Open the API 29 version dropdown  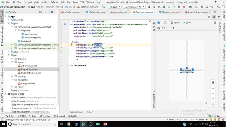(187, 23)
